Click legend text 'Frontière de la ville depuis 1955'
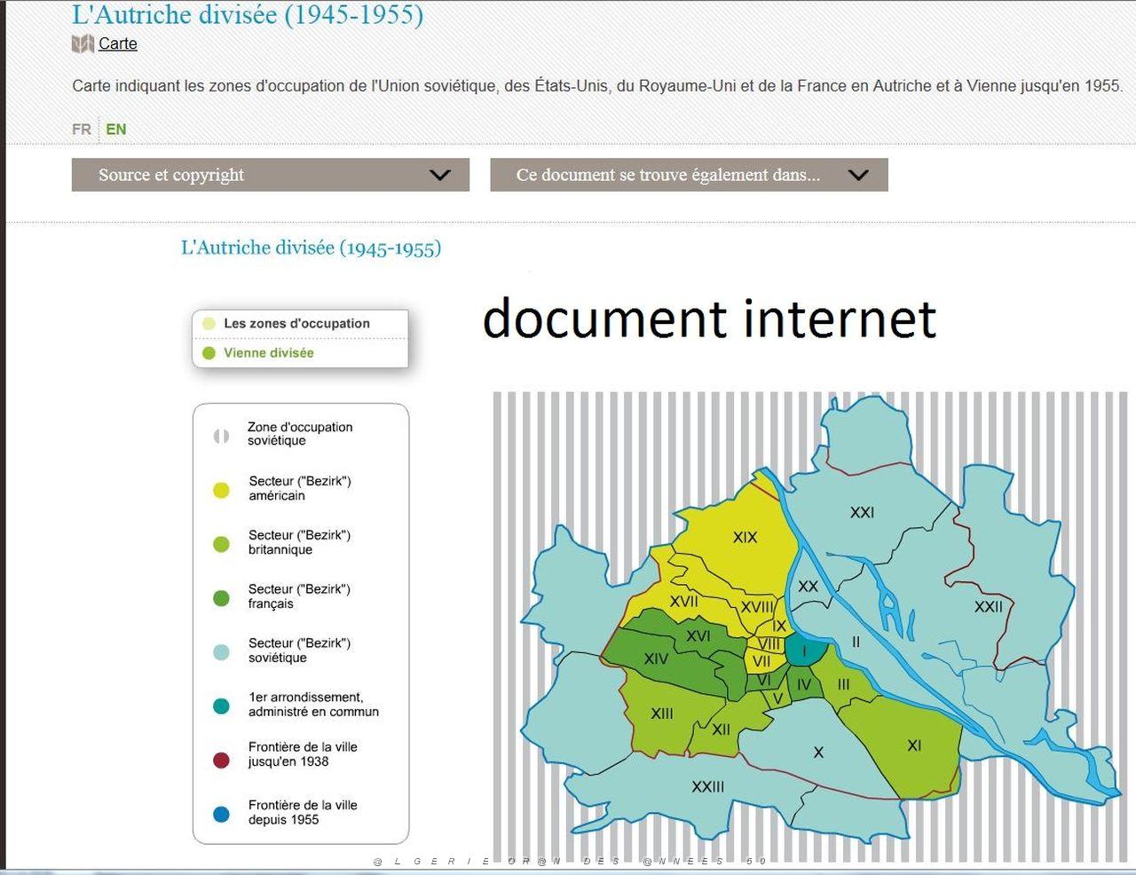 [x=303, y=813]
